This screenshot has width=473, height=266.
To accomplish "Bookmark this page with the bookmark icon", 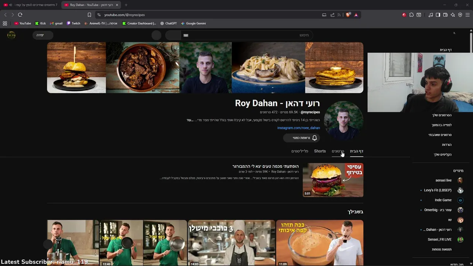I will tap(89, 15).
